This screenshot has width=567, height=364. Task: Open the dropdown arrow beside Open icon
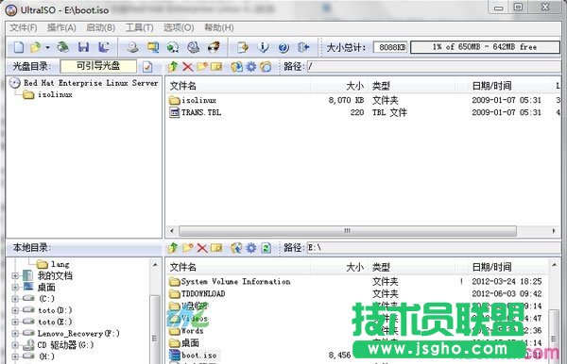(x=47, y=47)
